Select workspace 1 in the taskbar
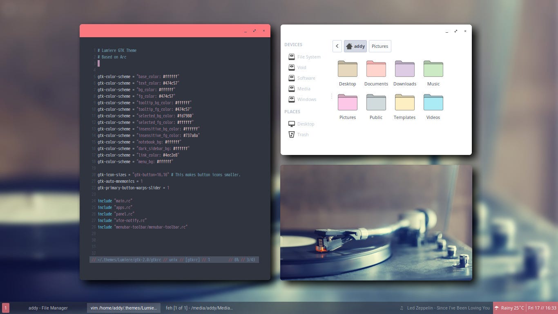 tap(6, 308)
